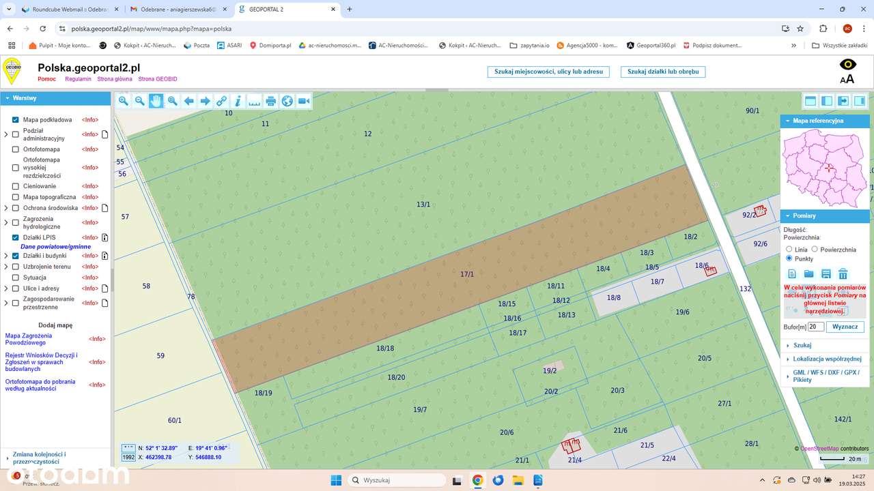
Task: Click Szukaj miejscowości, ulicy lub adresu button
Action: [549, 72]
